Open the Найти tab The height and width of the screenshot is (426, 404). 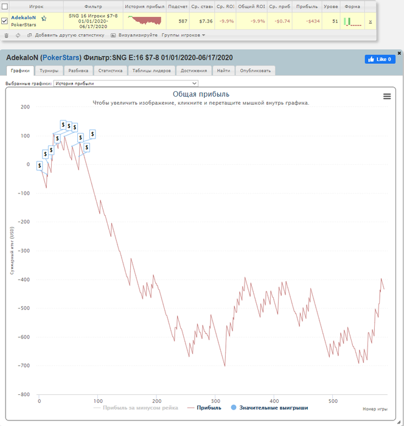coord(223,71)
